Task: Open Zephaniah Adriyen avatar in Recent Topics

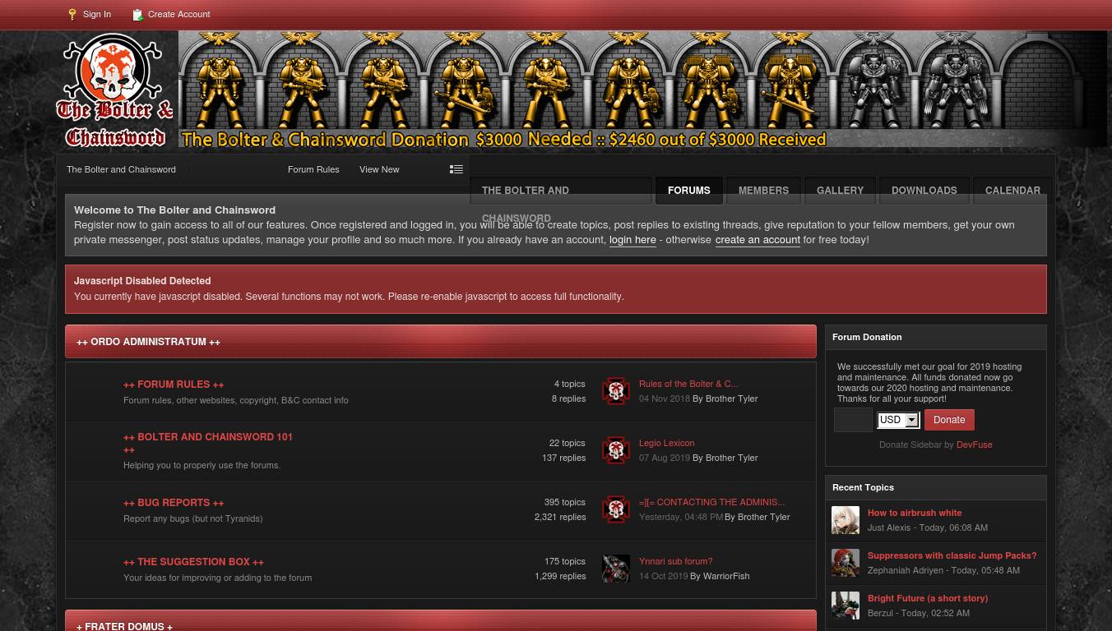Action: [846, 563]
